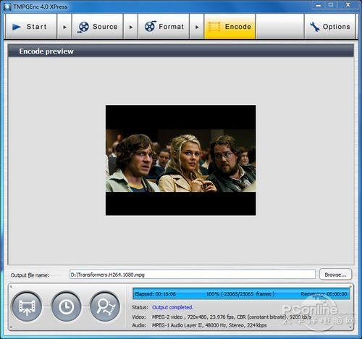Click the clock round button
362x339 pixels.
click(x=66, y=306)
